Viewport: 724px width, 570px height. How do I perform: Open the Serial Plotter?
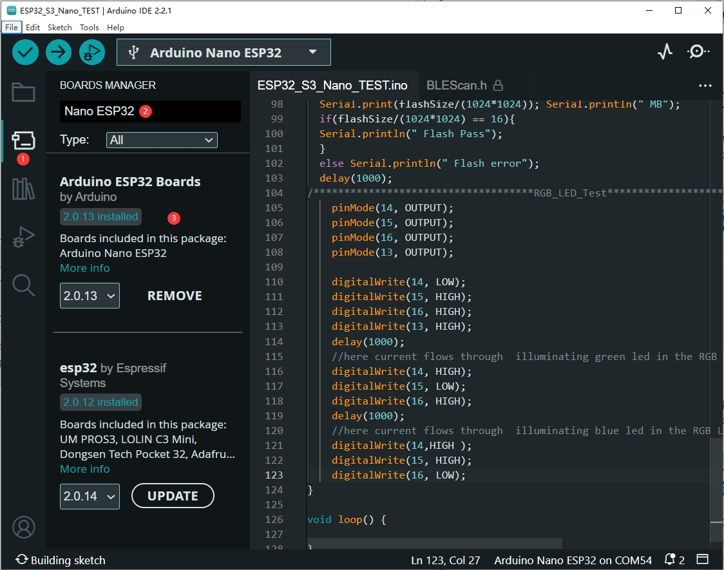pos(665,52)
